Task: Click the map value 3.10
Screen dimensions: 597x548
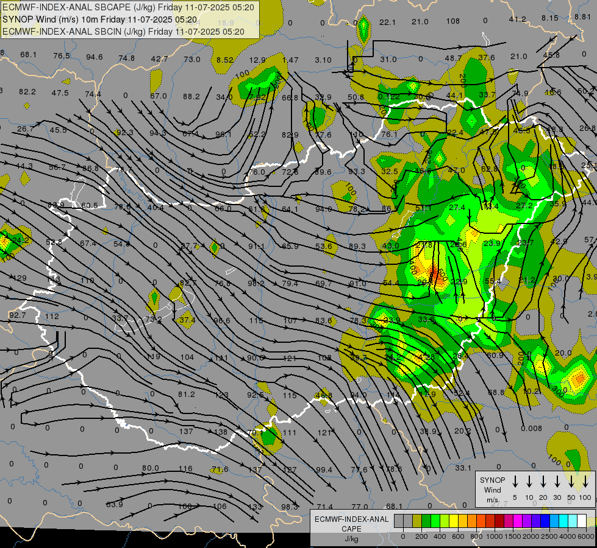Action: click(323, 60)
